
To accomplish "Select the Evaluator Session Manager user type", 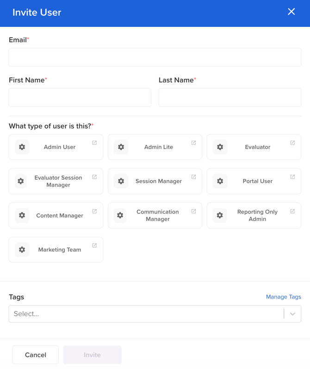I will [56, 181].
